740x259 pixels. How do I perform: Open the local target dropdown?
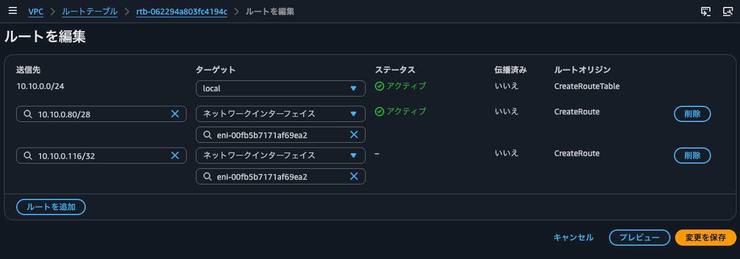pos(280,88)
